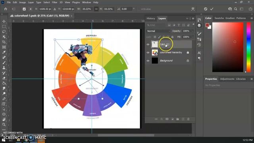Screen dimensions: 254x143
Task: Open the Layers panel dock icon
Action: pyautogui.click(x=199, y=25)
